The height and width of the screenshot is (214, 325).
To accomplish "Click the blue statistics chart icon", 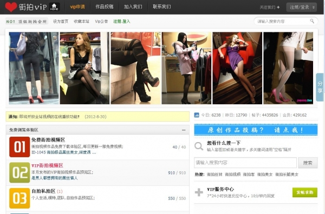I will click(x=197, y=115).
